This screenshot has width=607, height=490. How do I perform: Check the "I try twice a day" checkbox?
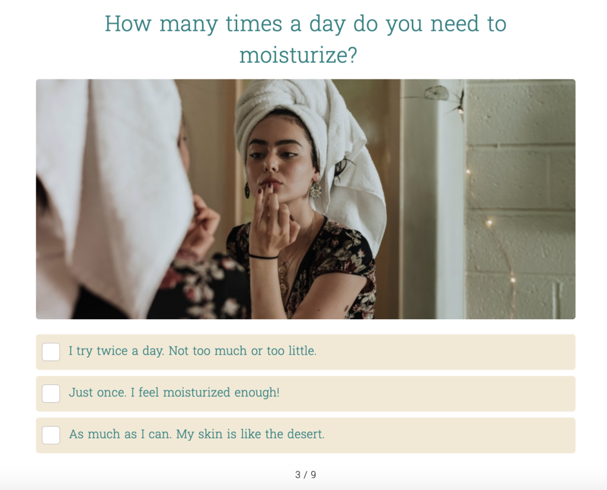coord(51,352)
